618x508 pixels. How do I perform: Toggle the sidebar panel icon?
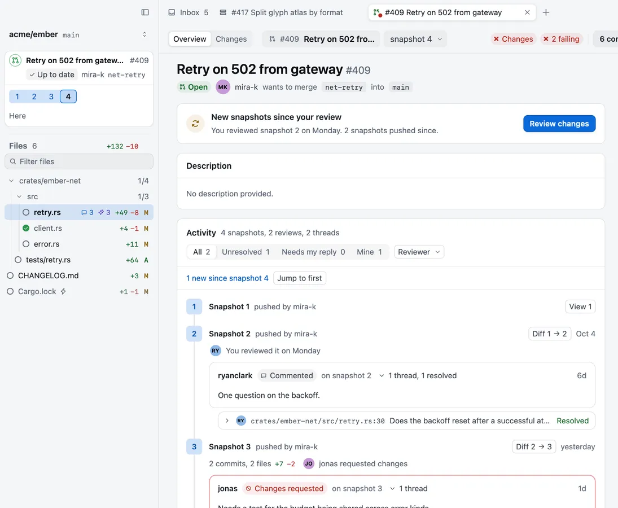pos(145,12)
